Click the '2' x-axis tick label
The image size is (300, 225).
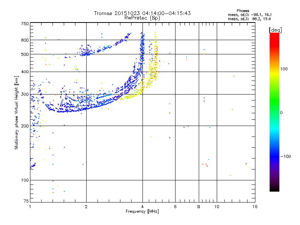coord(86,207)
